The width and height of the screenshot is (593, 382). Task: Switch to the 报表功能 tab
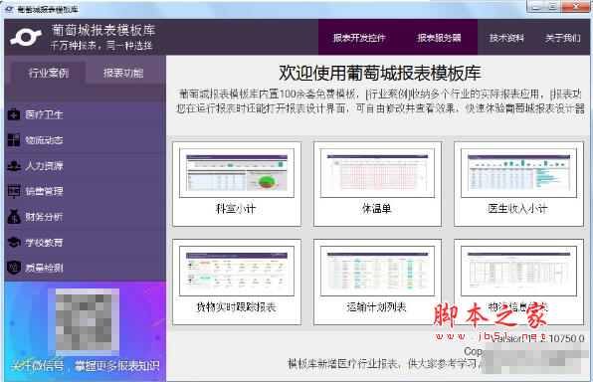coord(123,73)
